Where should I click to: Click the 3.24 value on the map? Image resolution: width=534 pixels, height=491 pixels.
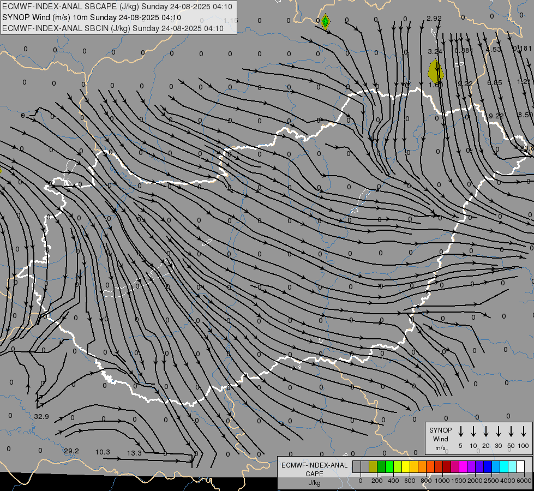(x=435, y=51)
